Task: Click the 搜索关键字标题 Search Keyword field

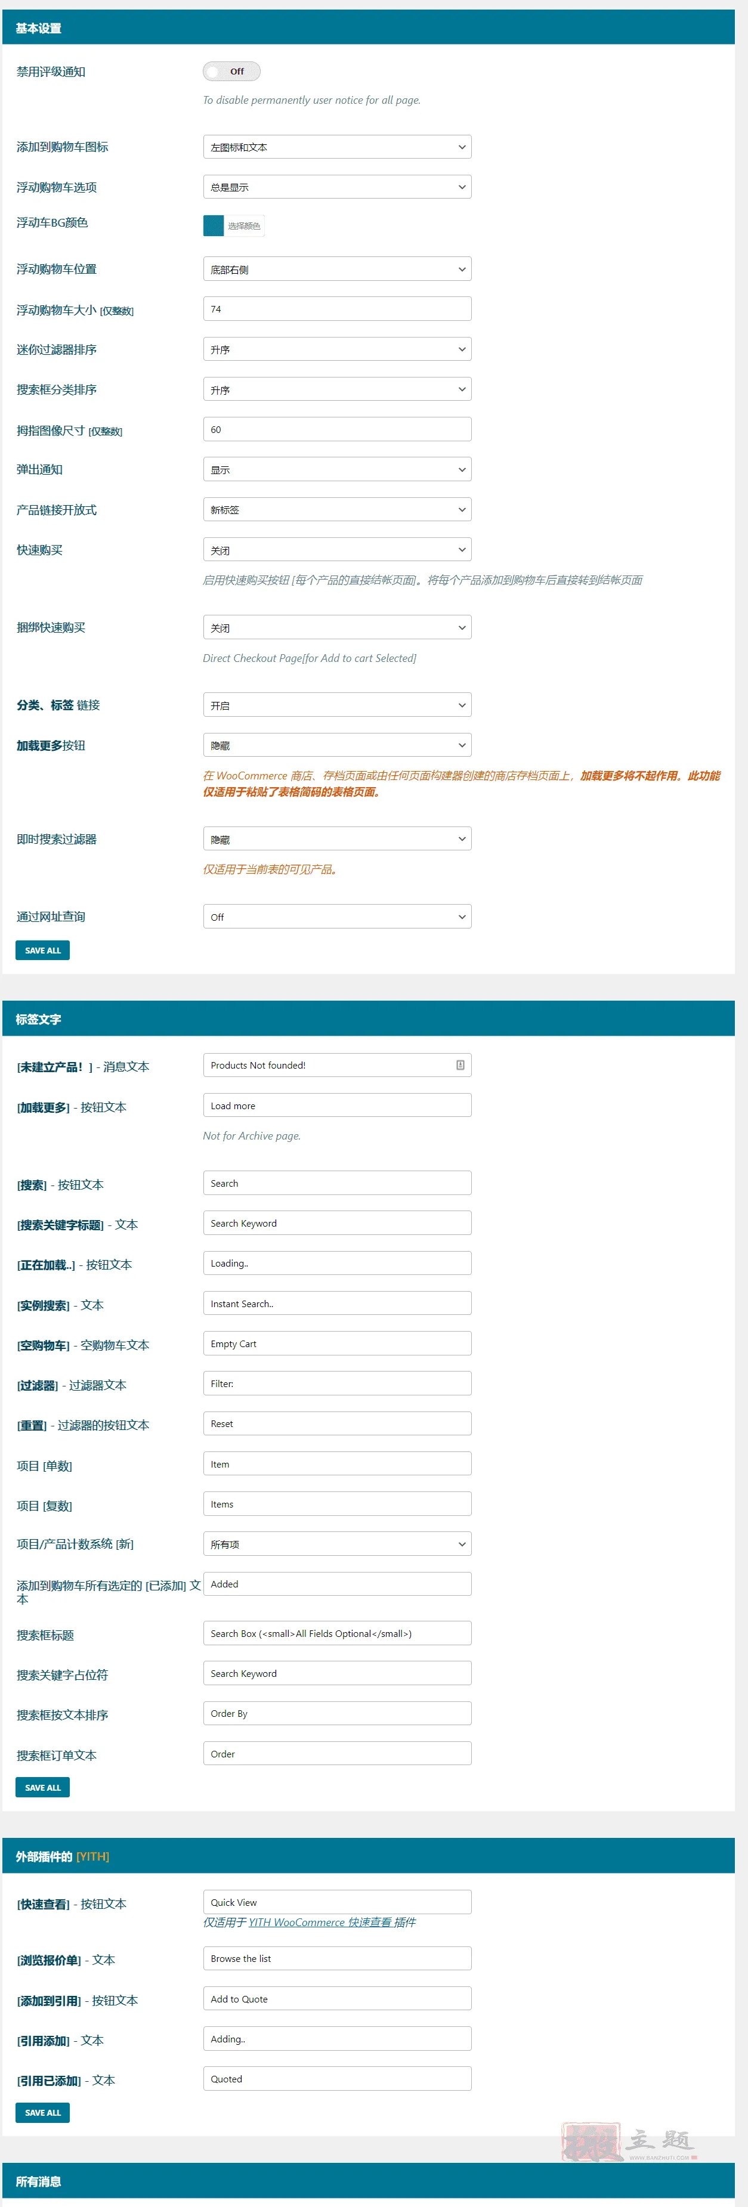Action: (x=337, y=1224)
